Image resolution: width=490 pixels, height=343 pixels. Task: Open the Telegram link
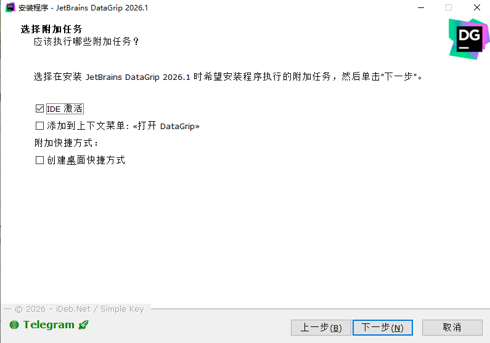[x=49, y=325]
